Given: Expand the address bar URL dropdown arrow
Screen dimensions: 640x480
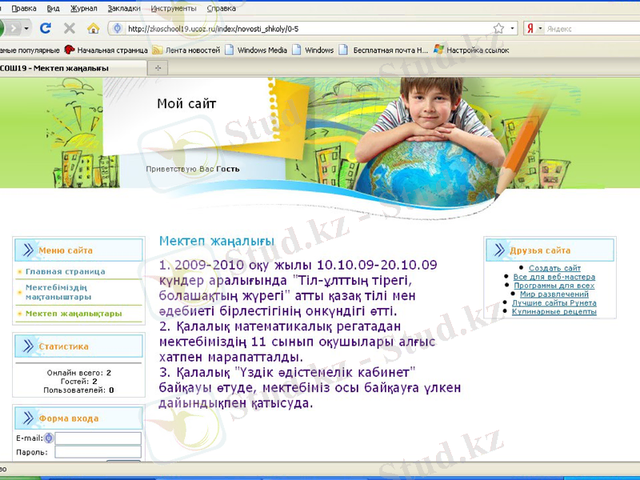Looking at the screenshot, I should point(512,28).
